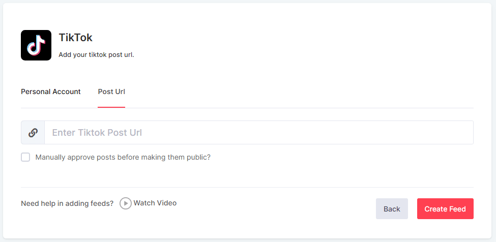The image size is (496, 242).
Task: Click the empty card space between checkbox and footer divider
Action: (247, 174)
